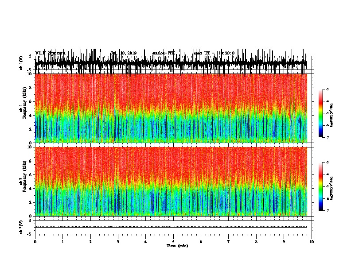Image resolution: width=351 pixels, height=271 pixels.
Task: Click the "-7" label on ch.2 colorbar
Action: pyautogui.click(x=327, y=210)
